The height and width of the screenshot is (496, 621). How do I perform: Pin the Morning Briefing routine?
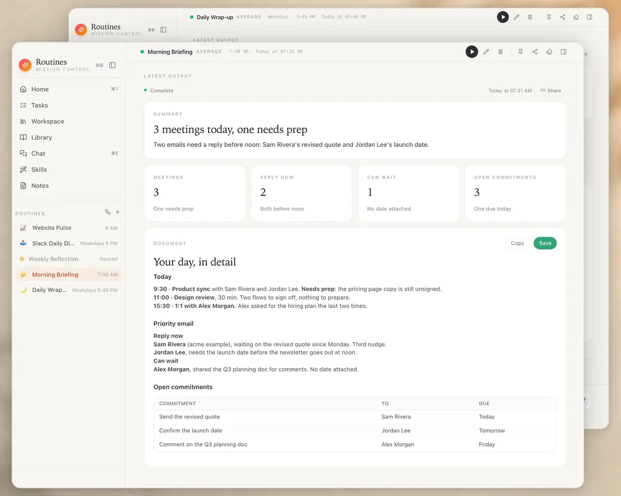[520, 52]
